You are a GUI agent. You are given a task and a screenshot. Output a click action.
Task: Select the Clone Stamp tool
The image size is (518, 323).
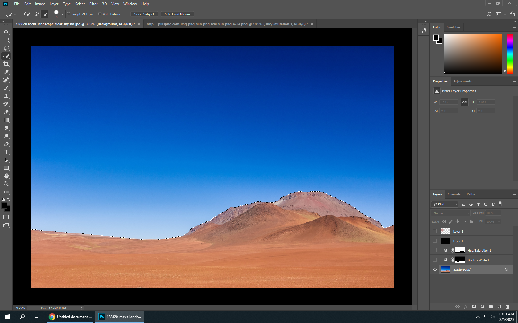point(6,96)
